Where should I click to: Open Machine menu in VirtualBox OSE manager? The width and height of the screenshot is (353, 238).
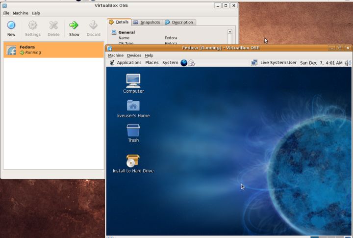(x=21, y=13)
